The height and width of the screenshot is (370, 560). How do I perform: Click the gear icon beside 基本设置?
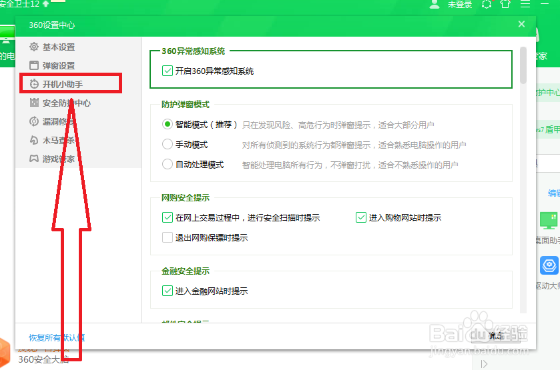[x=34, y=47]
